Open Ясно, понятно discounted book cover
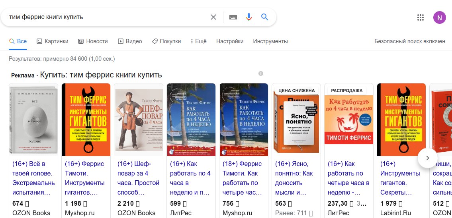The width and height of the screenshot is (452, 218). click(x=296, y=123)
